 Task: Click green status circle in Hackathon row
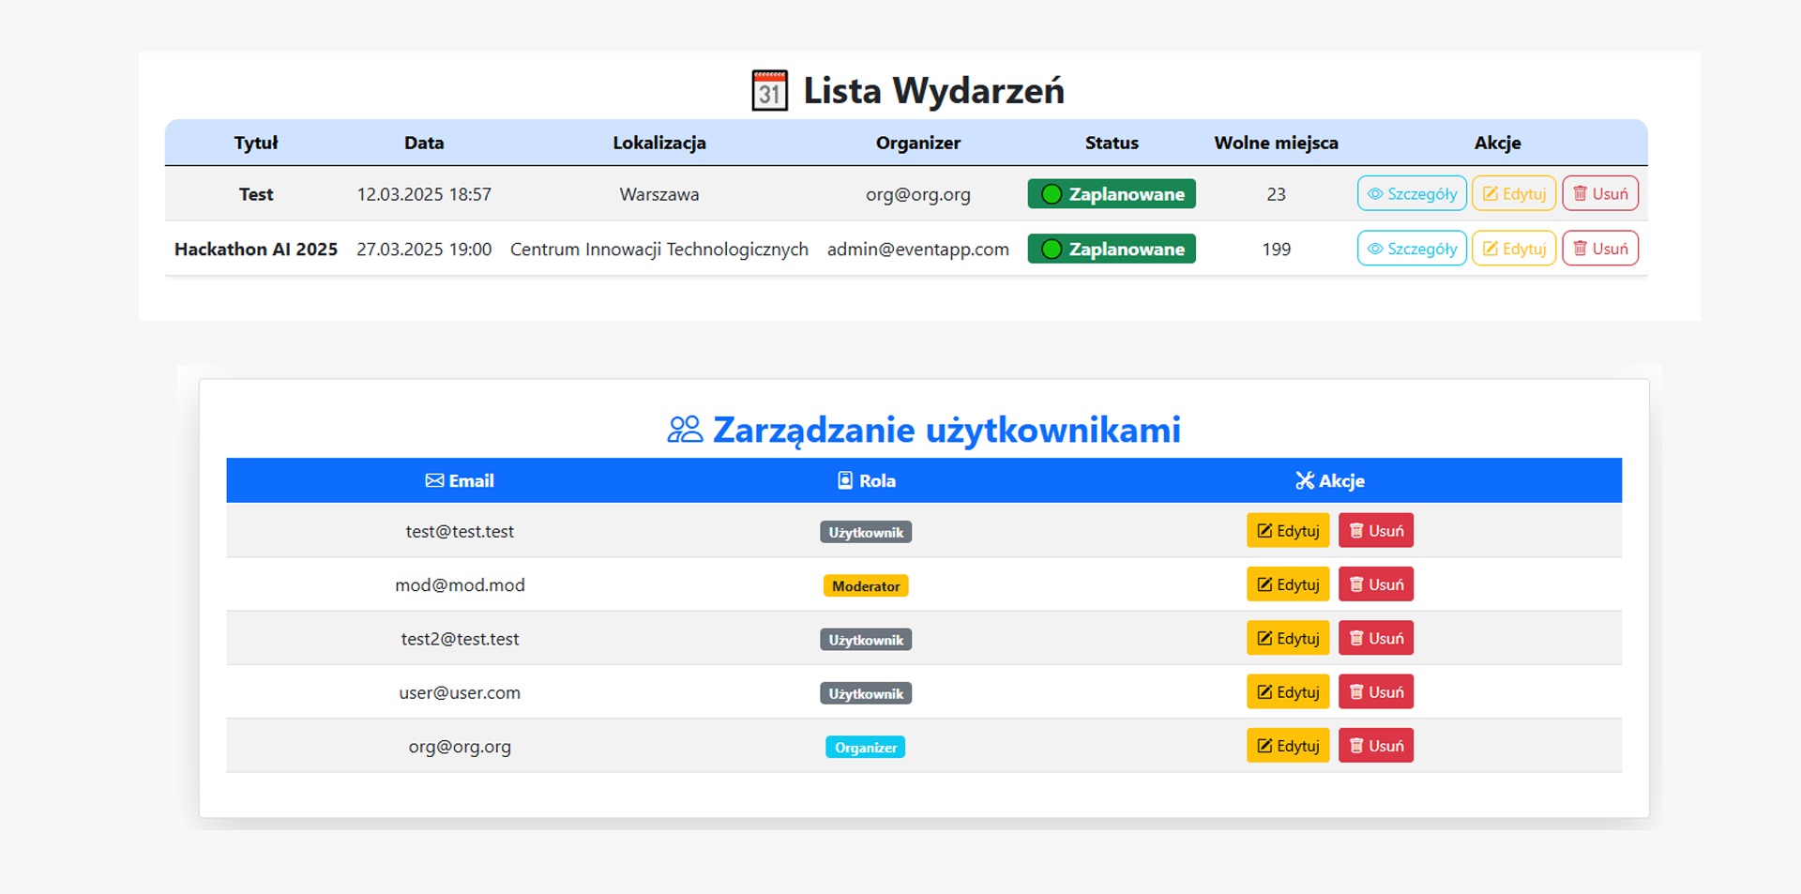[1052, 249]
